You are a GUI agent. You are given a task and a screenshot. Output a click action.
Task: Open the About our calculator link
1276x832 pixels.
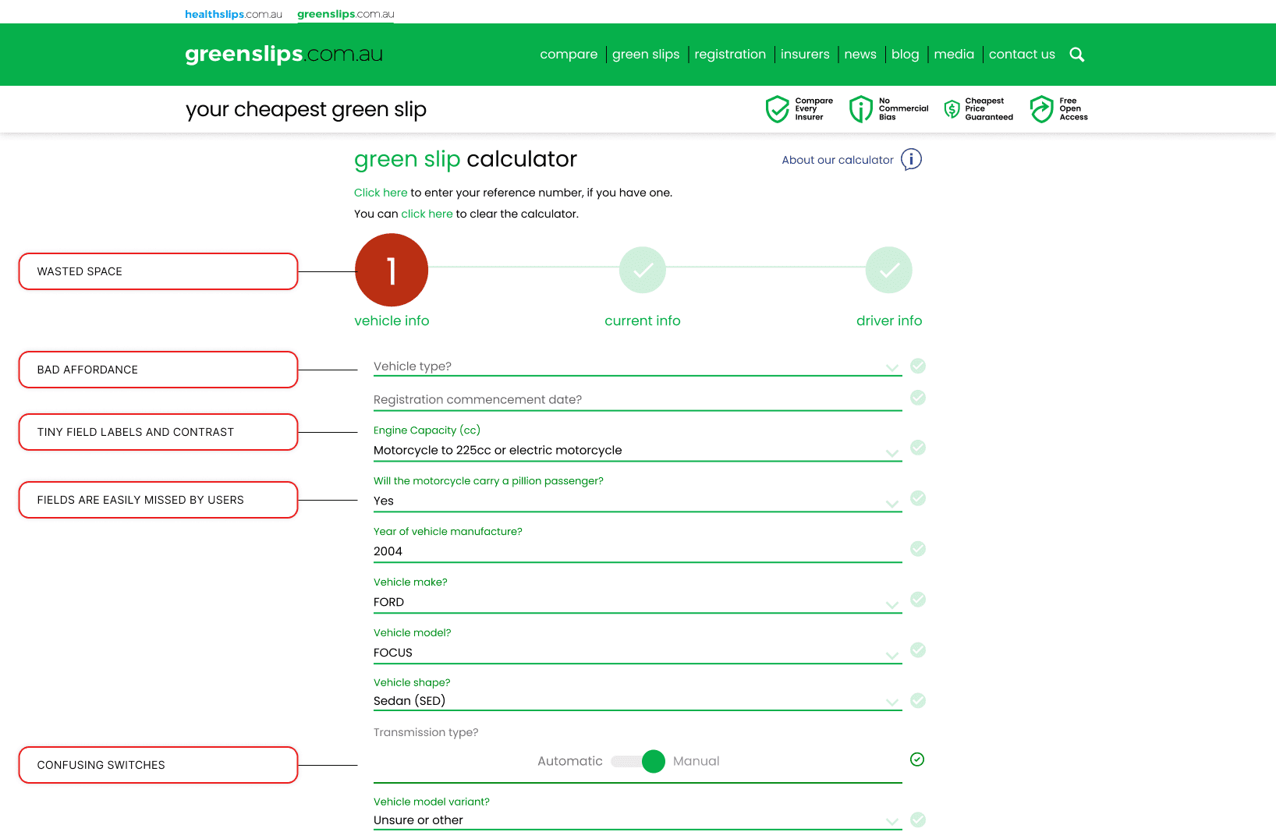point(838,160)
